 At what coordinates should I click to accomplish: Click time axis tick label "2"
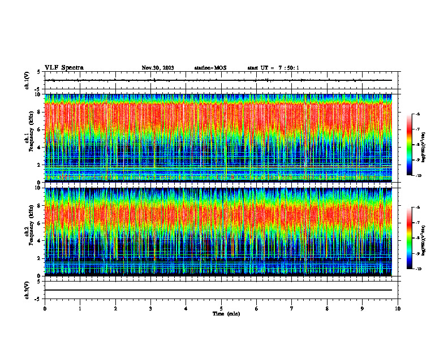click(x=115, y=309)
